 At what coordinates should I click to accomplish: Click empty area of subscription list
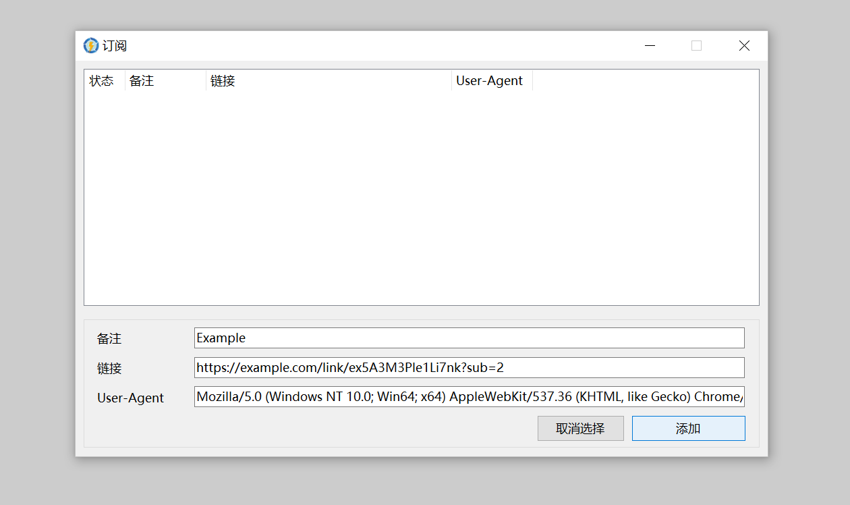(421, 196)
